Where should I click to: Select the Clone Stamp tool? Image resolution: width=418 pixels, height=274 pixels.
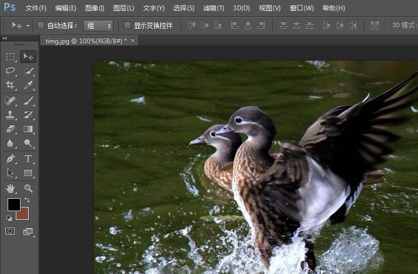click(10, 115)
